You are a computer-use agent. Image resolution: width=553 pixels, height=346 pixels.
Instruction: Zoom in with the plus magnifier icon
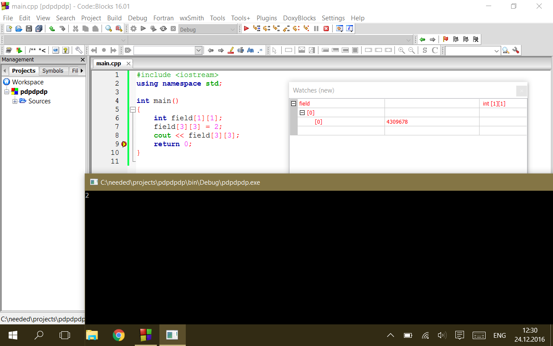pyautogui.click(x=401, y=50)
